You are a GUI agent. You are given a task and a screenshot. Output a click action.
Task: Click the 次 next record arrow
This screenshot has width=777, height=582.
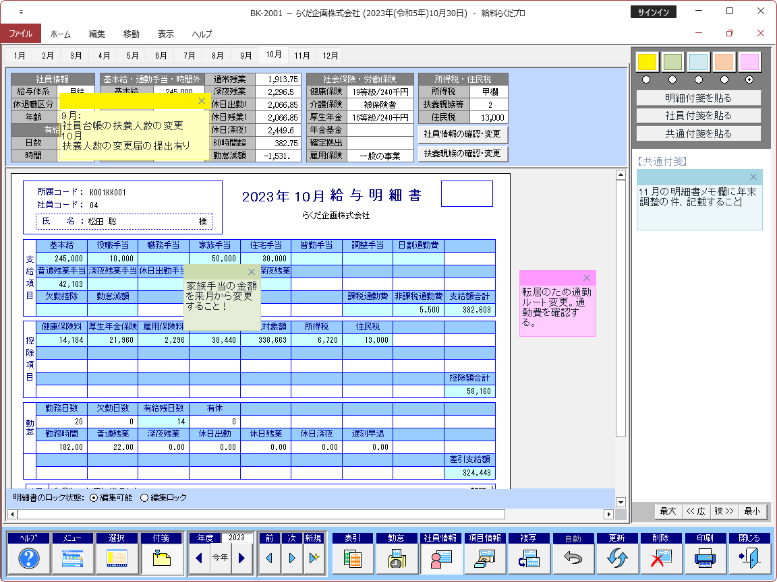click(x=292, y=558)
